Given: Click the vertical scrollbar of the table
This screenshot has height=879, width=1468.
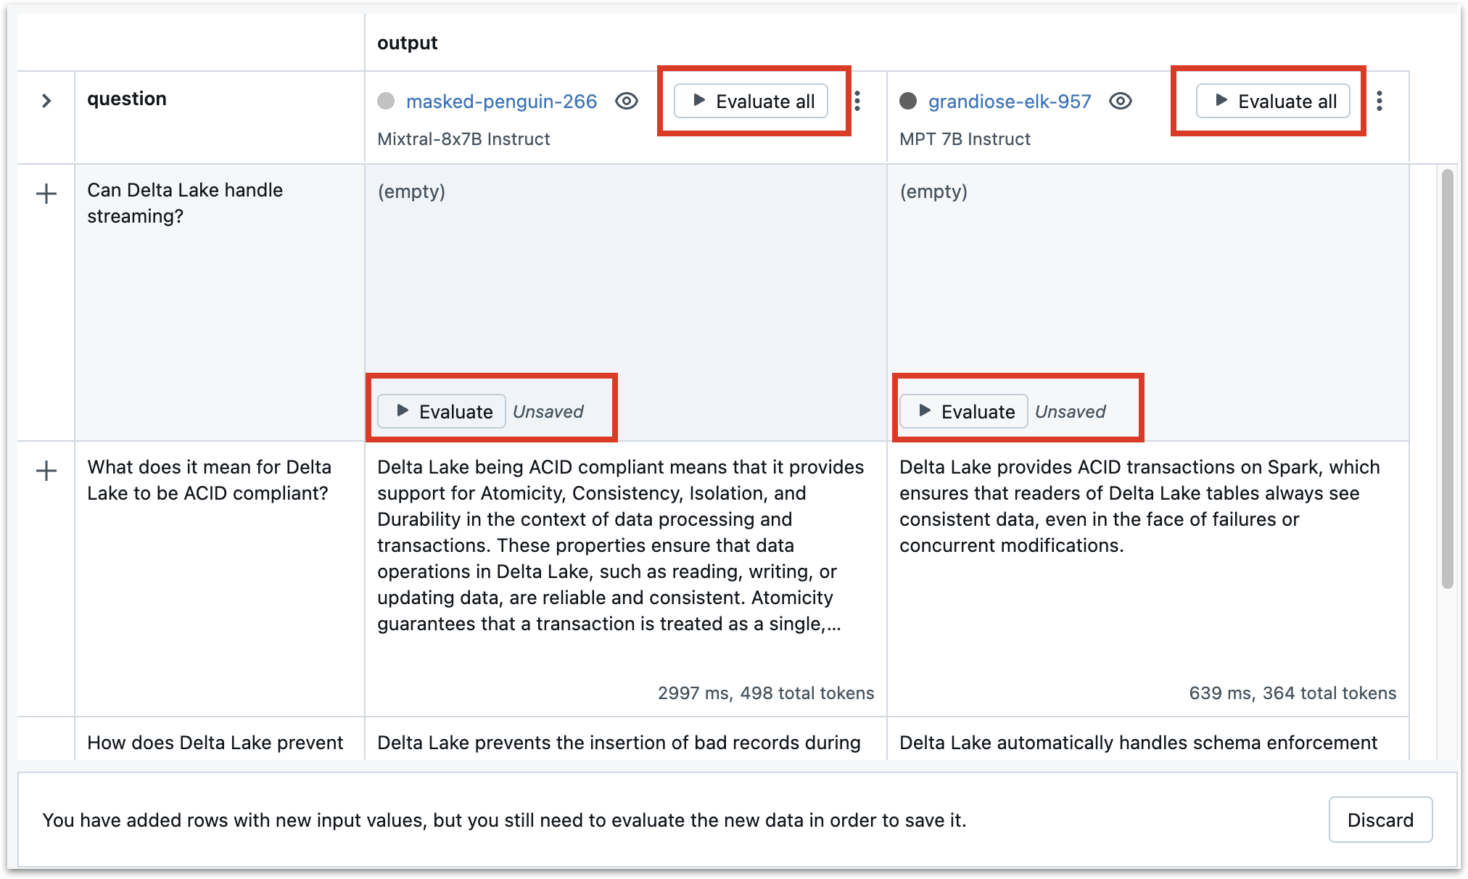Looking at the screenshot, I should (x=1447, y=377).
